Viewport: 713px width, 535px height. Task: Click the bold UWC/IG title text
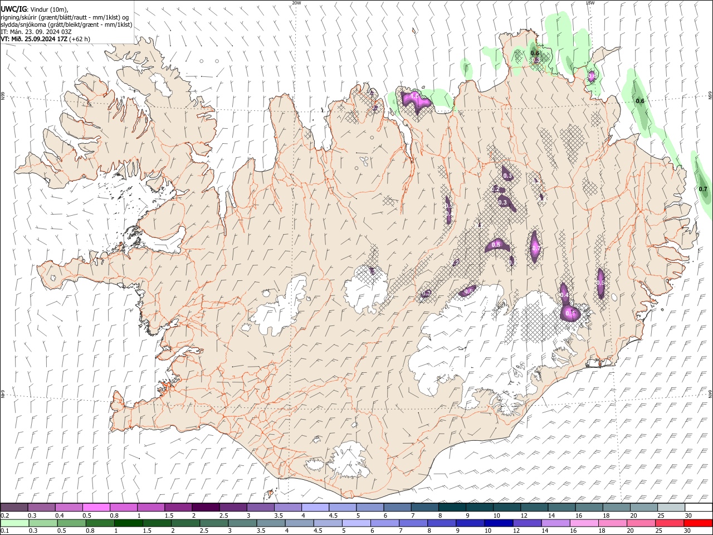pyautogui.click(x=13, y=9)
